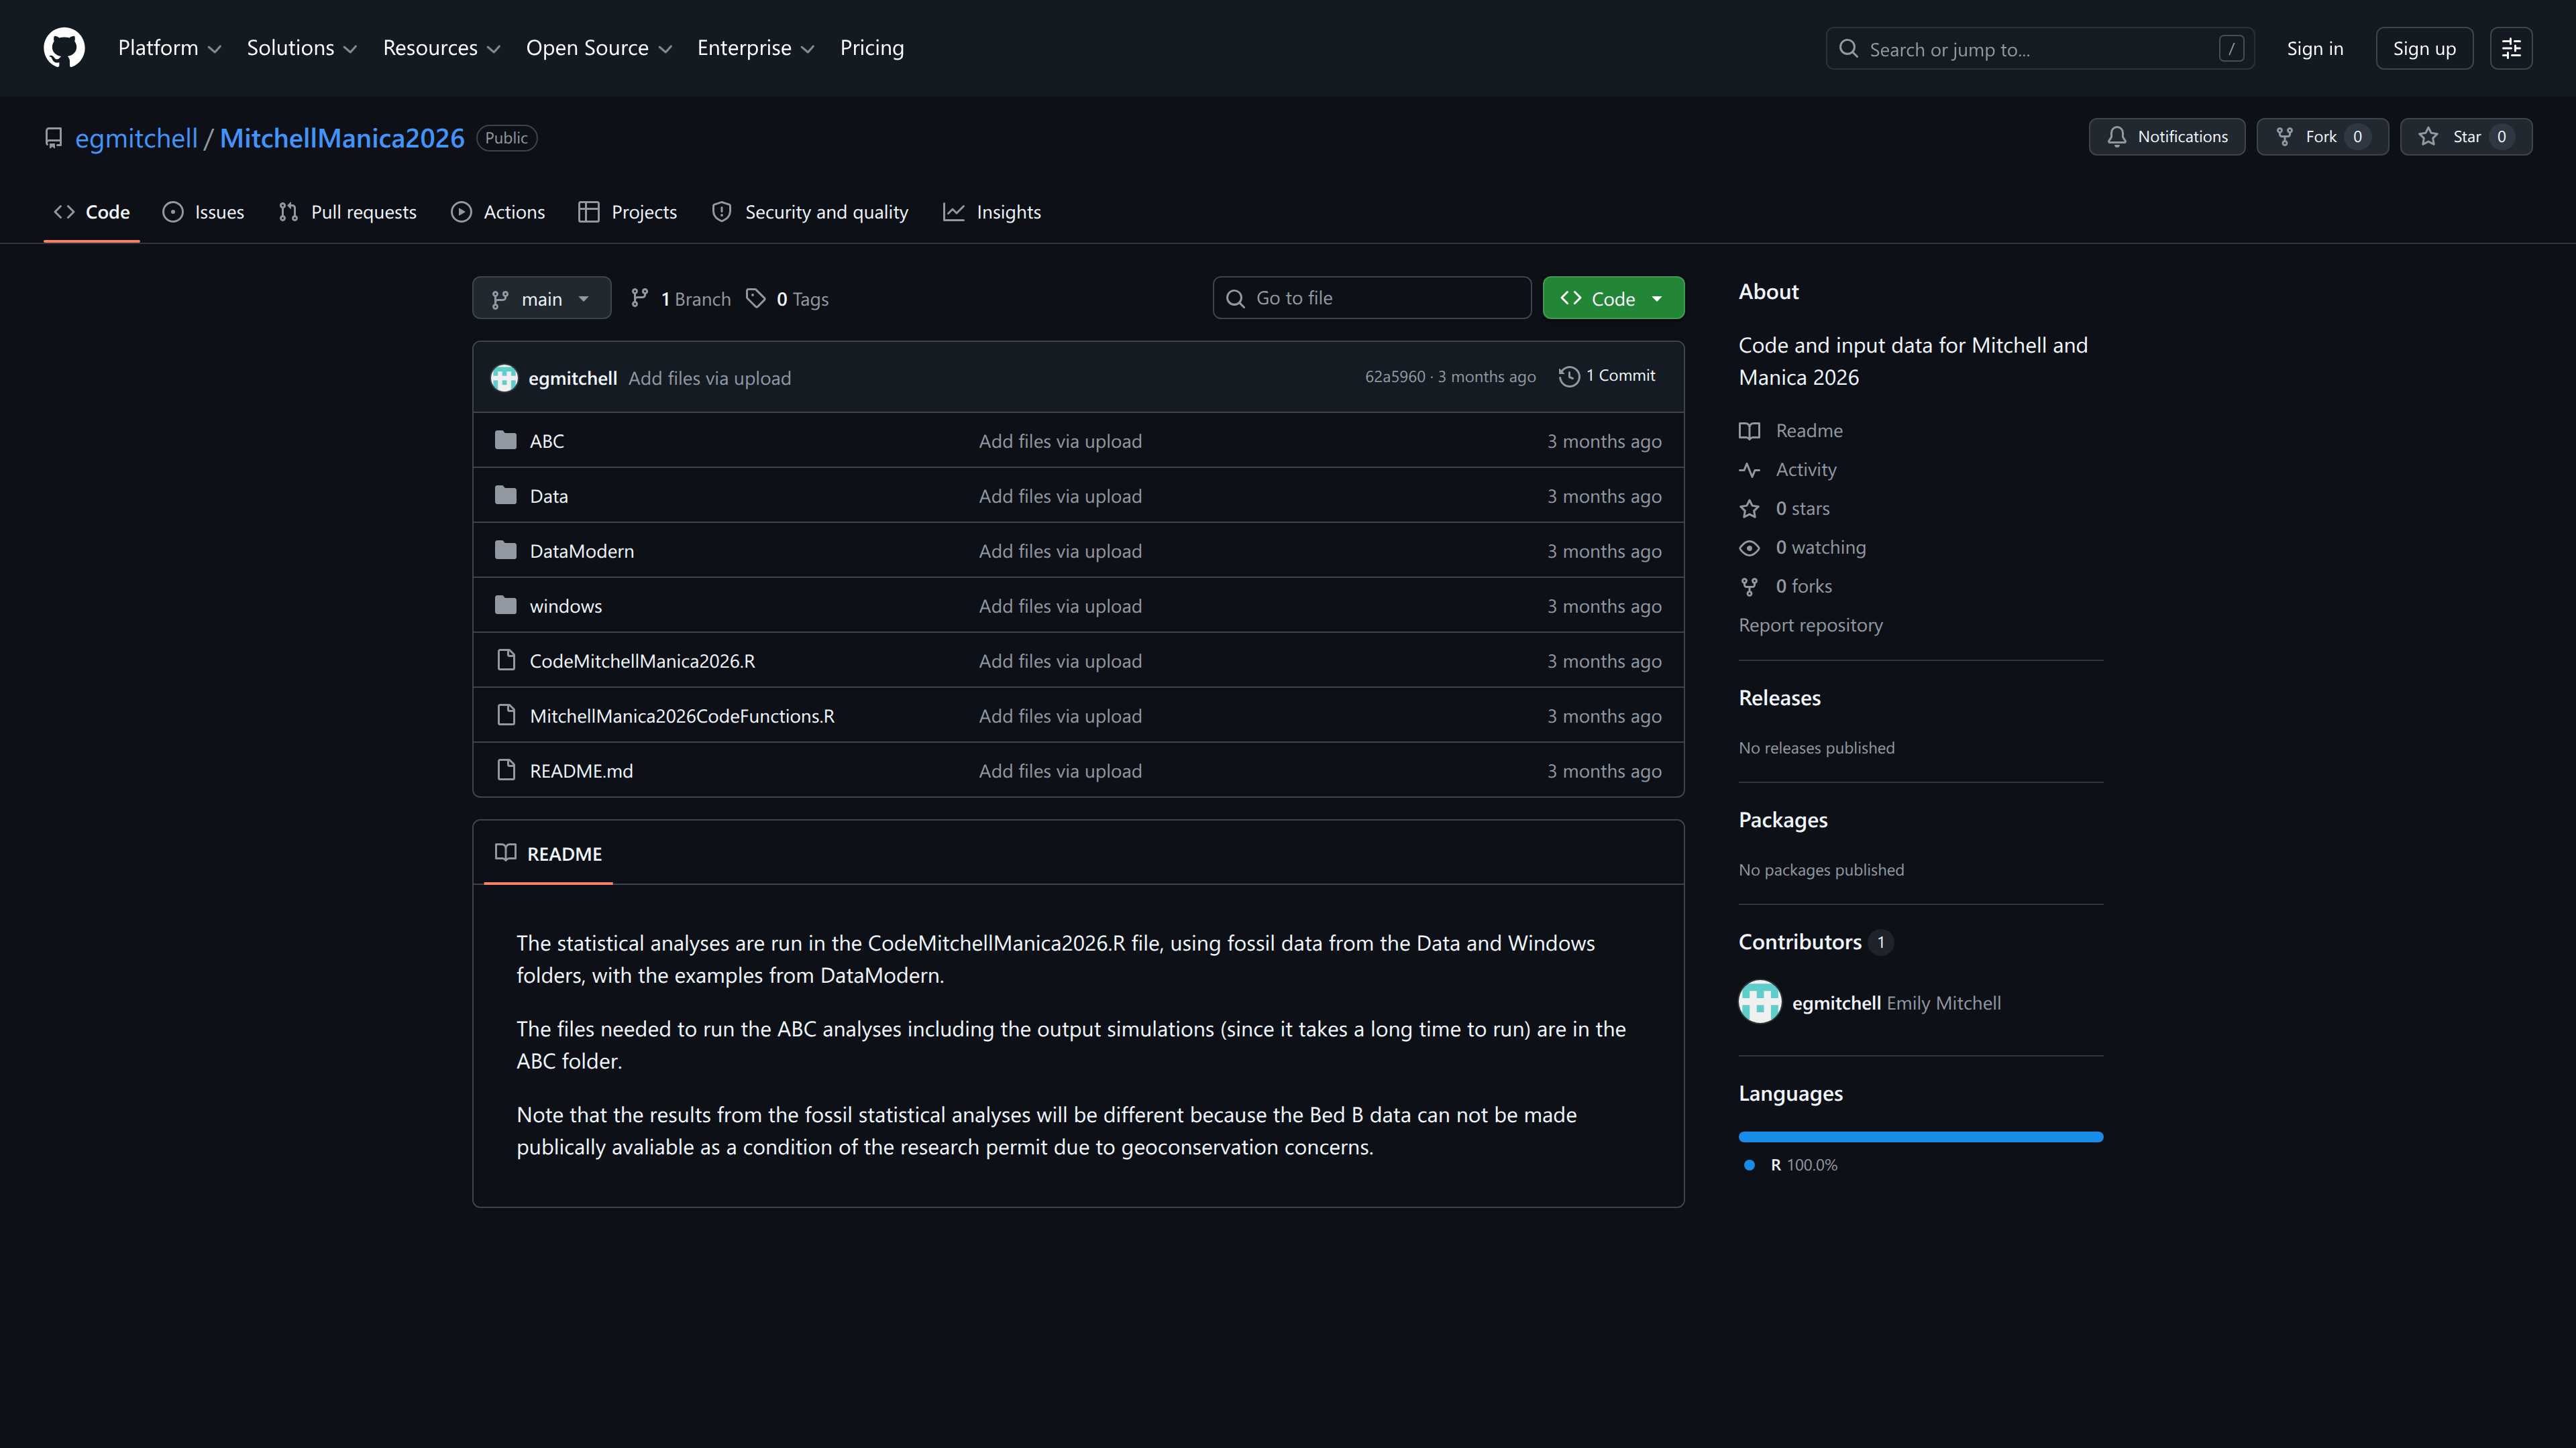Click the pulse icon next to Activity
Image resolution: width=2576 pixels, height=1448 pixels.
point(1749,470)
